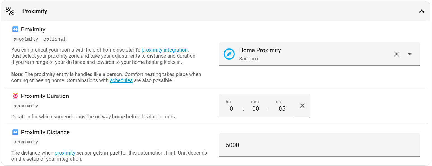
Task: Click the Proximity Duration heading text
Action: click(x=45, y=96)
